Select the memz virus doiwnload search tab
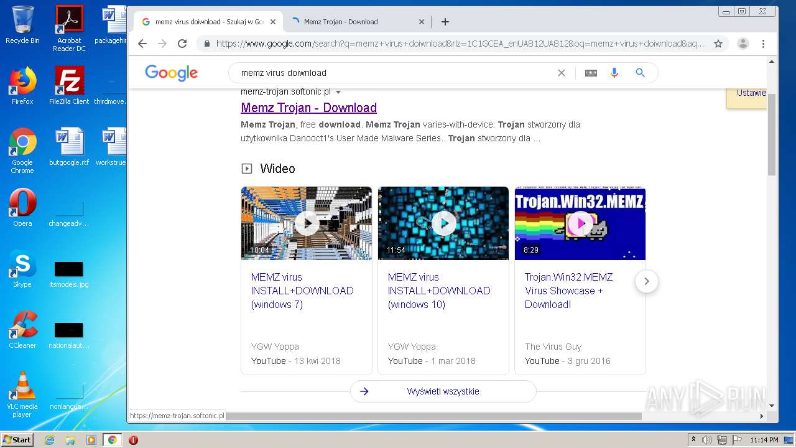This screenshot has width=796, height=448. tap(208, 22)
